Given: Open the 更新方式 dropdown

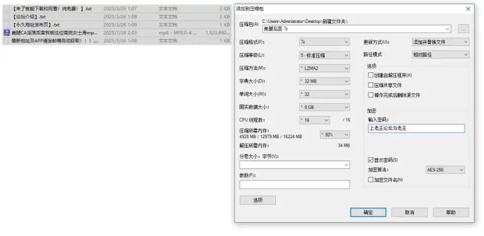Looking at the screenshot, I should click(441, 42).
